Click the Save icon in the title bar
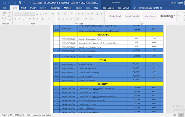185x117 pixels. (x=4, y=3)
